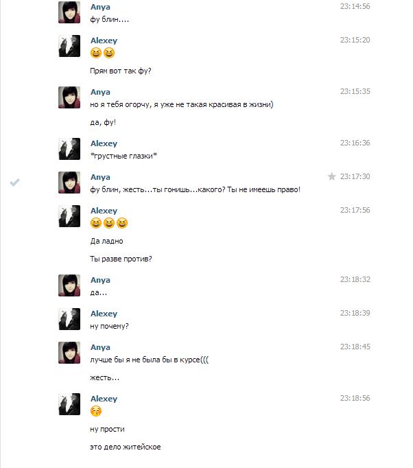
Task: Click the third laughing emoji at 23:17:56
Action: pyautogui.click(x=121, y=223)
